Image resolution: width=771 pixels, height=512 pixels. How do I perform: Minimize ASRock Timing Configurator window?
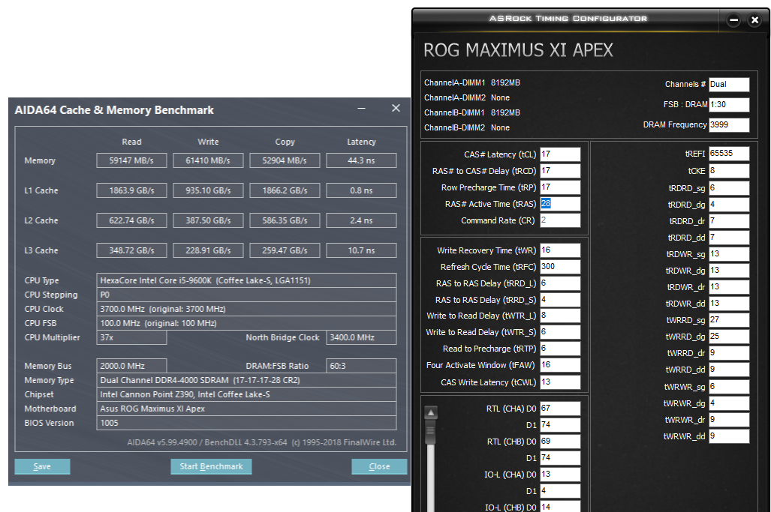point(733,20)
